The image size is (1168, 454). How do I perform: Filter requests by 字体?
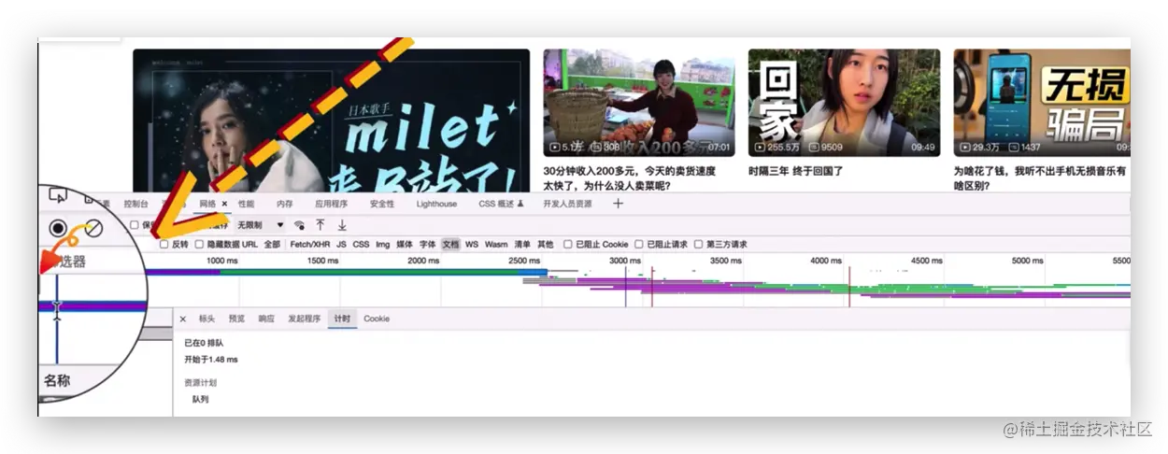click(x=427, y=245)
